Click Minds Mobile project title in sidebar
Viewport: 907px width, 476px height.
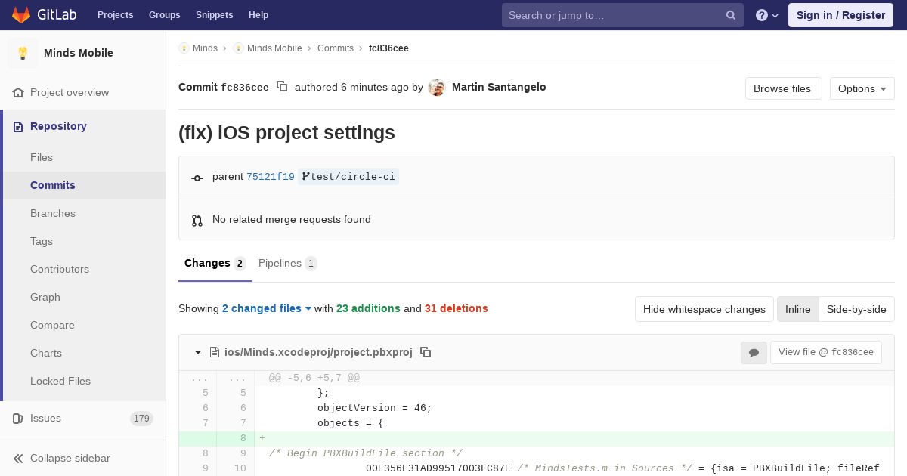coord(79,53)
